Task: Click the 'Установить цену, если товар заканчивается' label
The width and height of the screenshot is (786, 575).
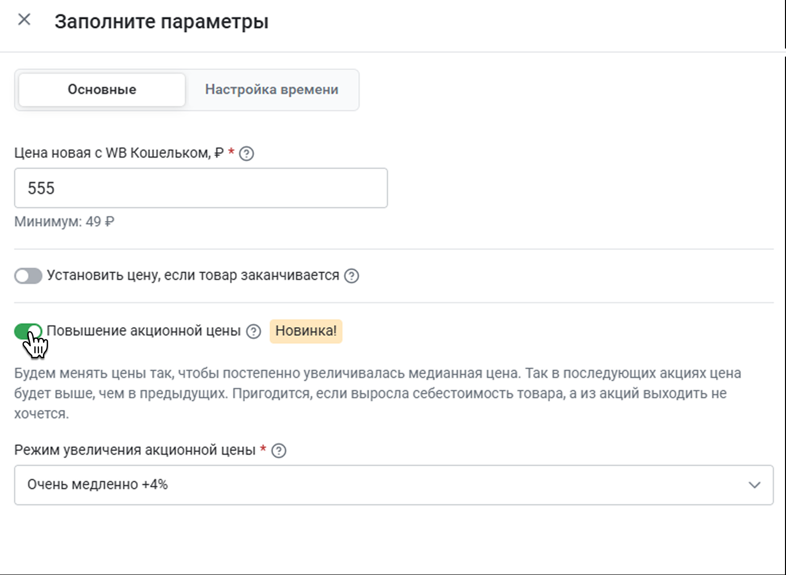Action: click(193, 276)
